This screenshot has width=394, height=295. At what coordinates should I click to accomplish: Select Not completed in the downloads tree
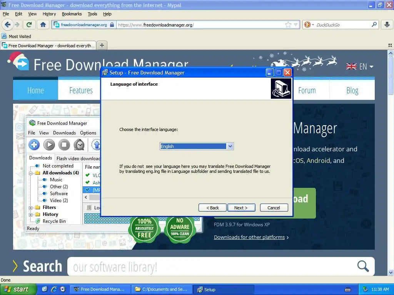(54, 166)
